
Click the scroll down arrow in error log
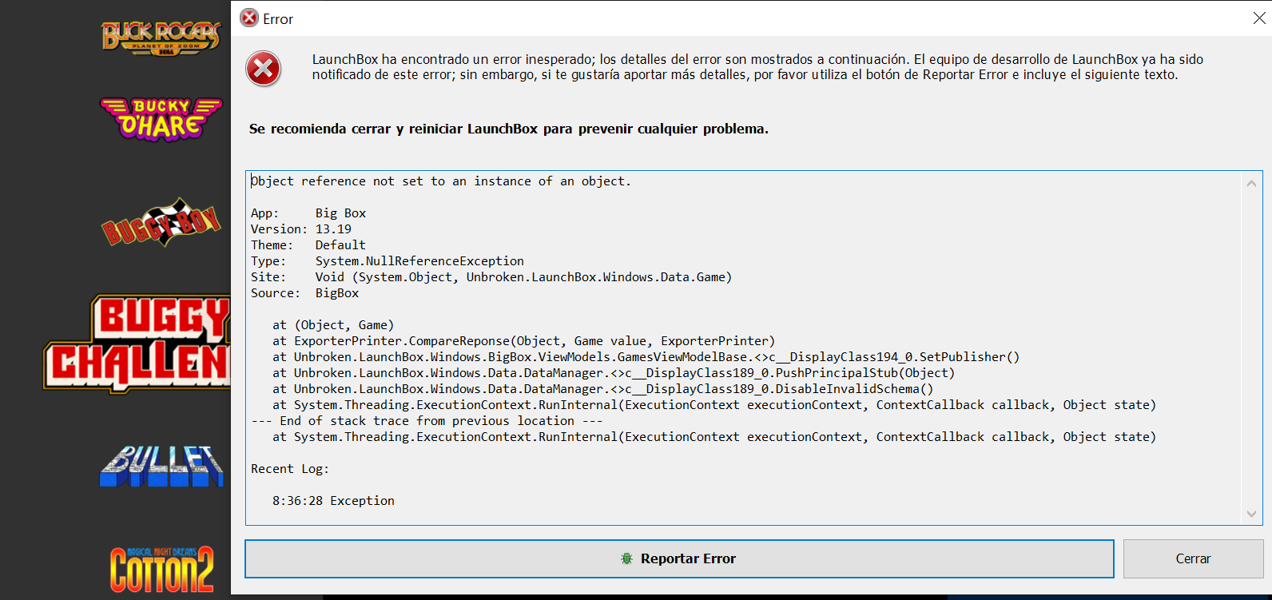[x=1251, y=514]
